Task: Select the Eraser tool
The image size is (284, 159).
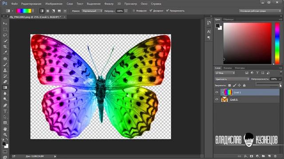Action: coord(5,82)
